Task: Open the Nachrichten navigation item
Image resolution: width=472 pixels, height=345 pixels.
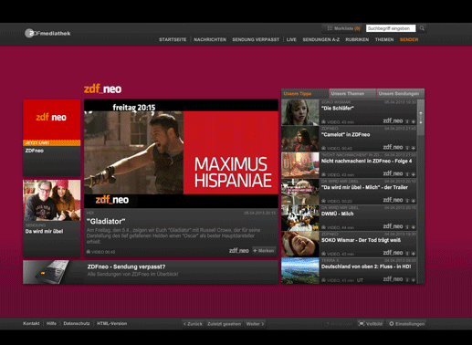Action: (x=210, y=39)
